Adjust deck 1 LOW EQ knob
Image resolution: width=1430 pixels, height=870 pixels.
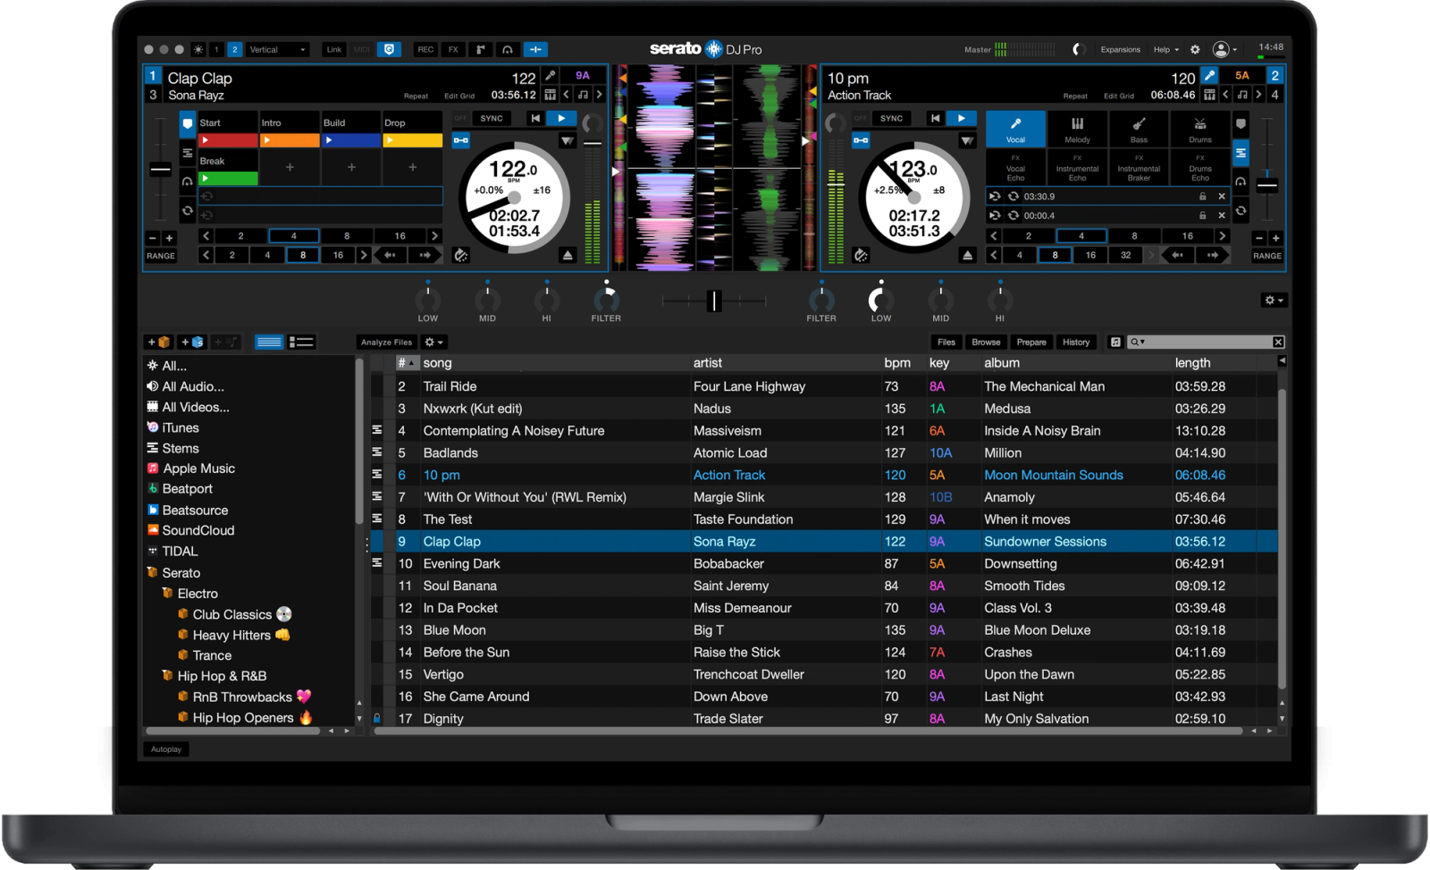click(428, 300)
